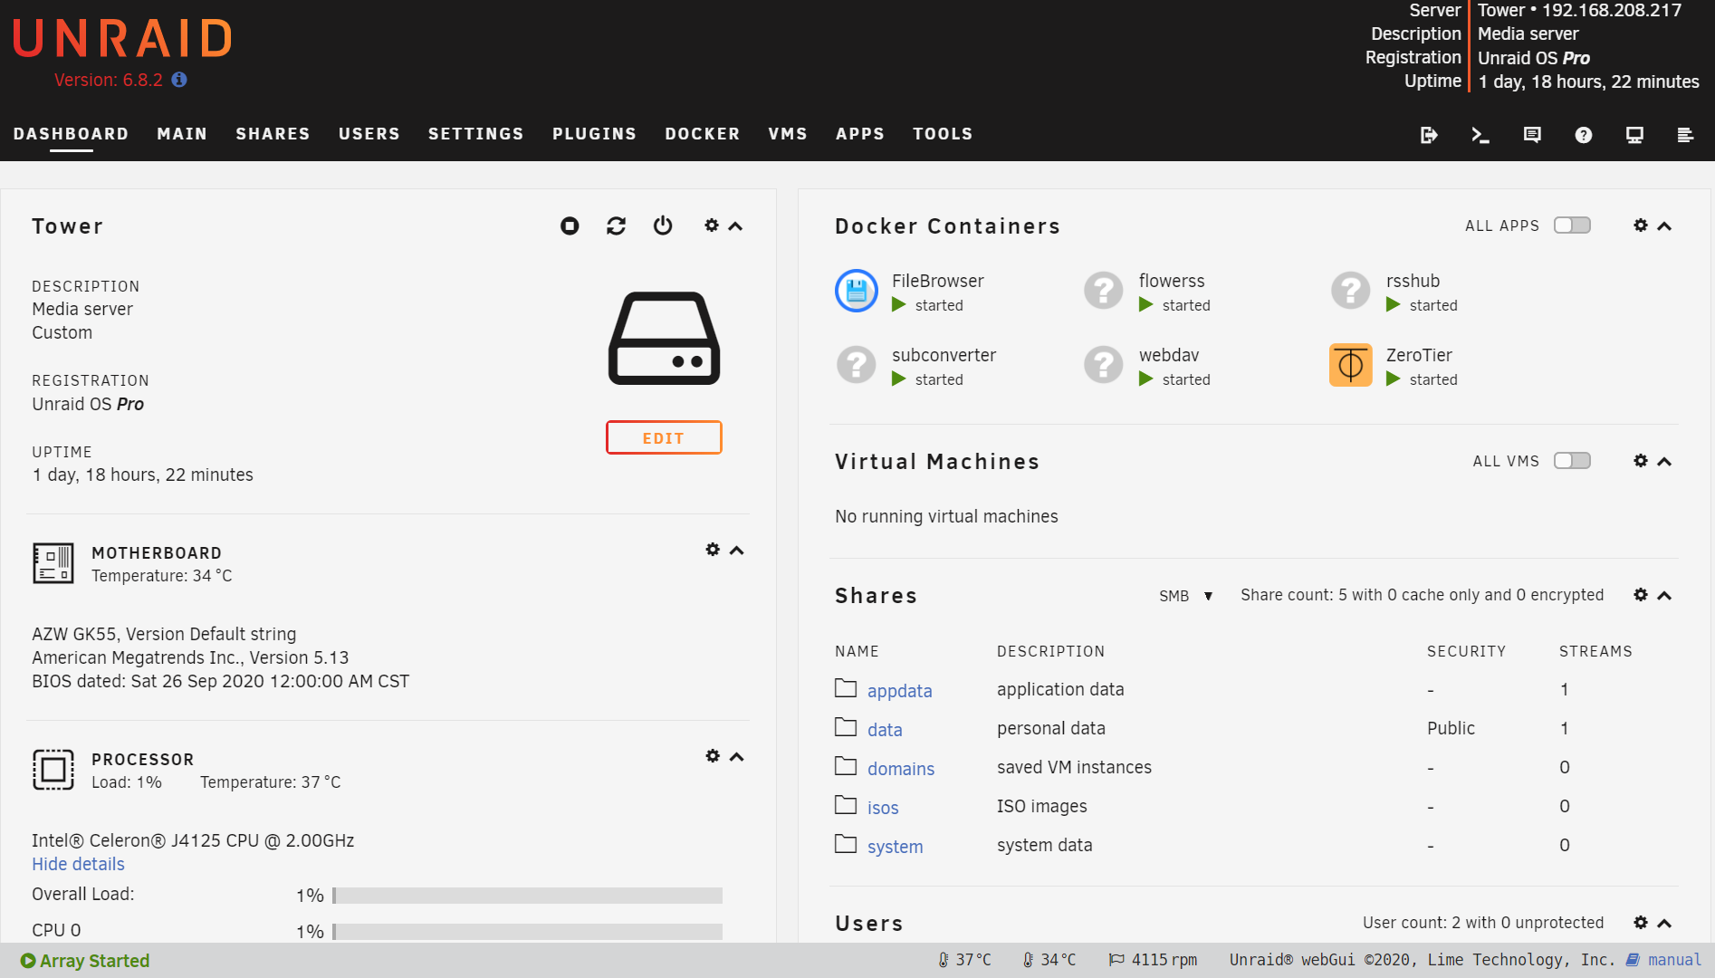Screen dimensions: 1715x978
Task: Open the Main tab
Action: coord(182,134)
